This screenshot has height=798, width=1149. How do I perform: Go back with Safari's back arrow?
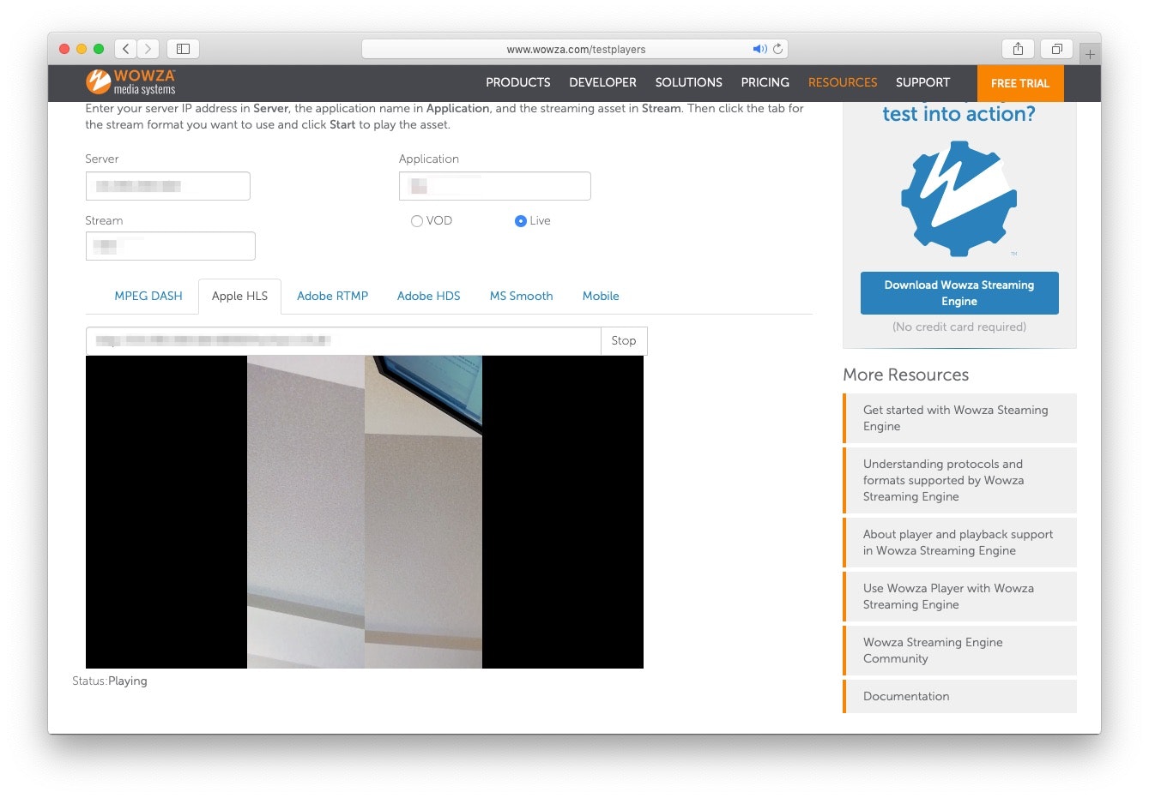pyautogui.click(x=126, y=49)
